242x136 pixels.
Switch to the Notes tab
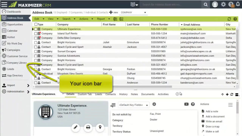click(134, 94)
